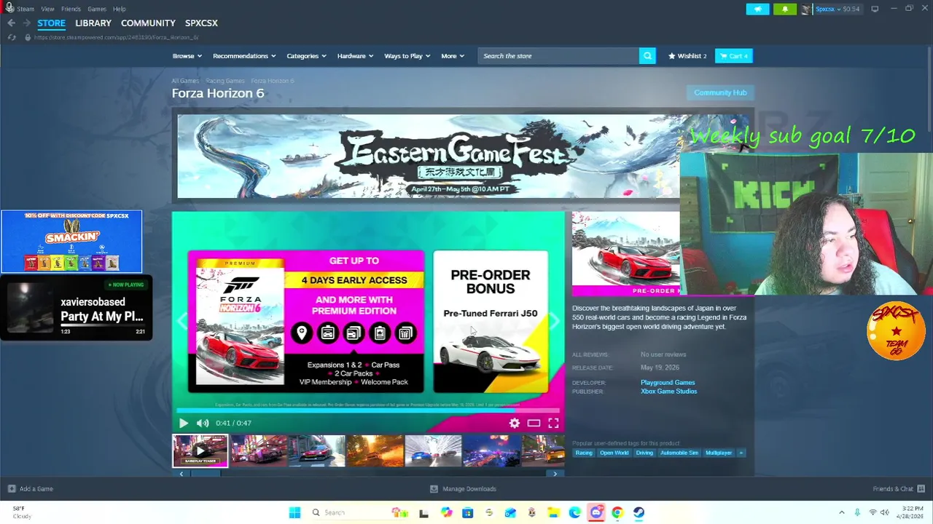The height and width of the screenshot is (524, 933).
Task: Show hidden tray icons chevron
Action: [842, 512]
